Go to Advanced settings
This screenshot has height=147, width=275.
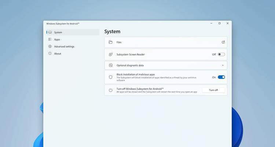[73, 46]
